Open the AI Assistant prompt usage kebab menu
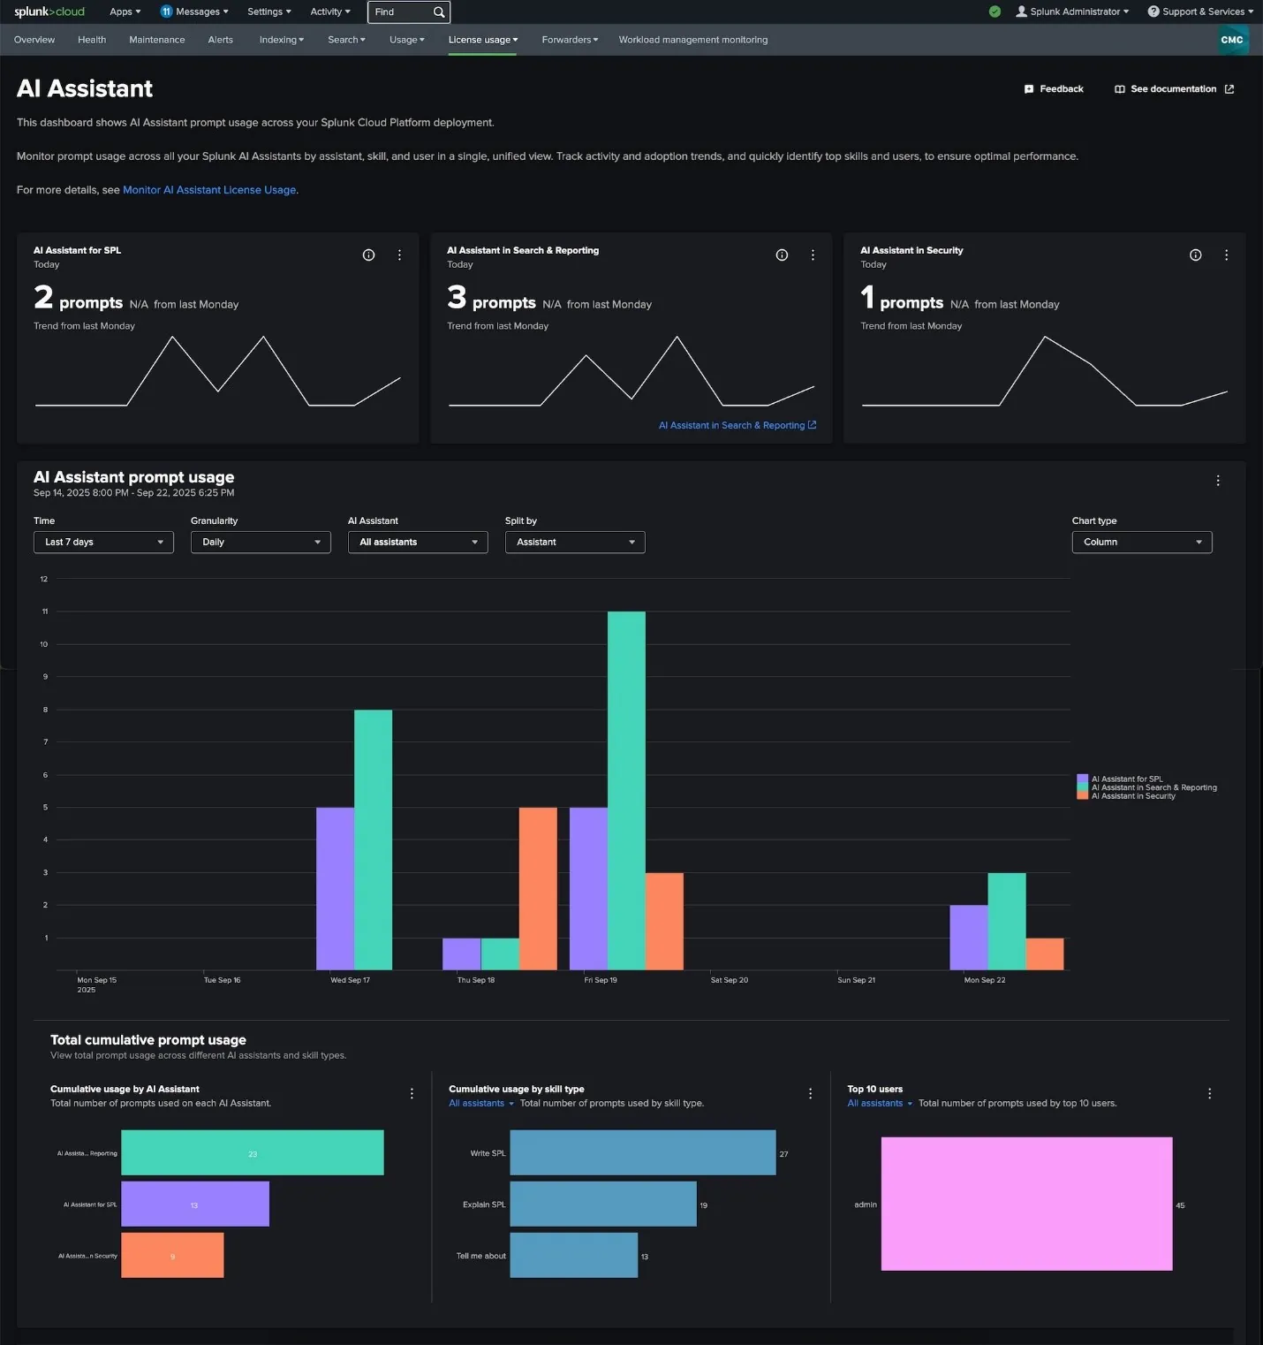1263x1345 pixels. point(1218,481)
